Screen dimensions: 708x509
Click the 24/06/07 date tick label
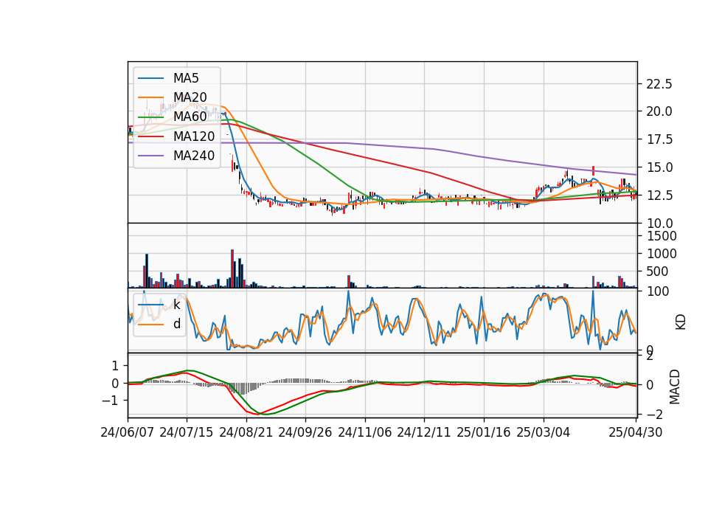(128, 432)
